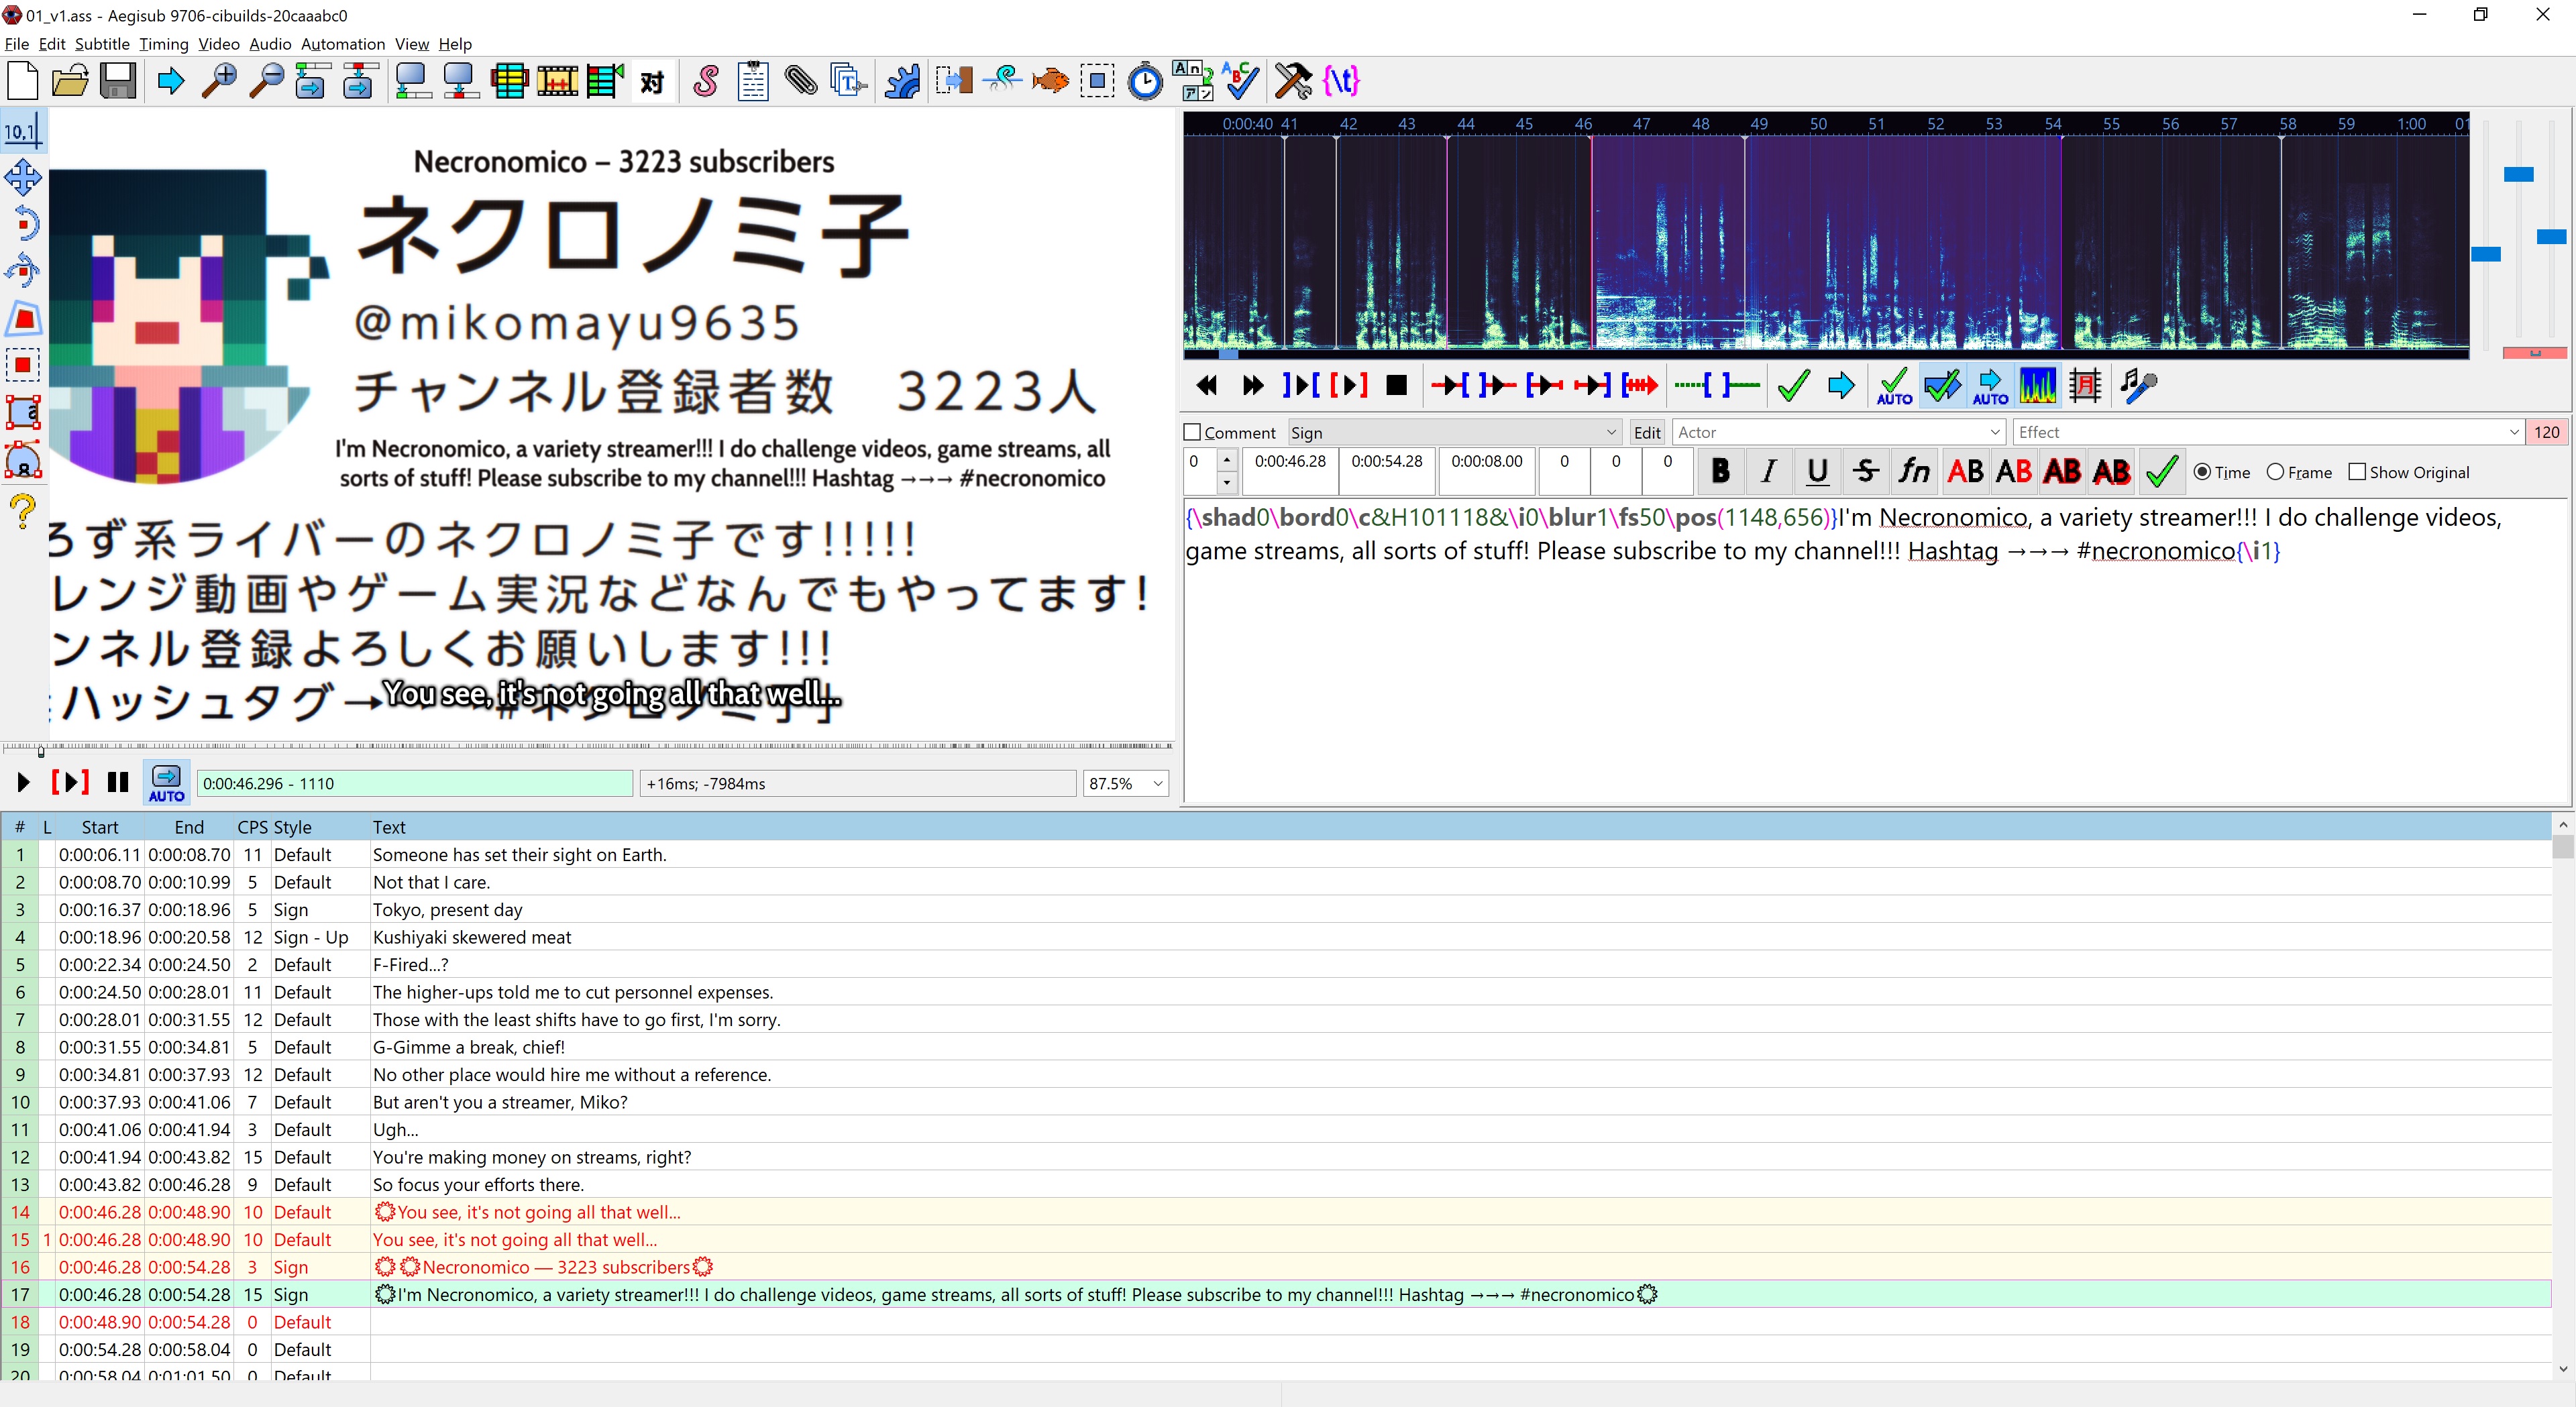Screen dimensions: 2576x1407
Task: Select row 3 'Tokyo, present day'
Action: [x=1276, y=910]
